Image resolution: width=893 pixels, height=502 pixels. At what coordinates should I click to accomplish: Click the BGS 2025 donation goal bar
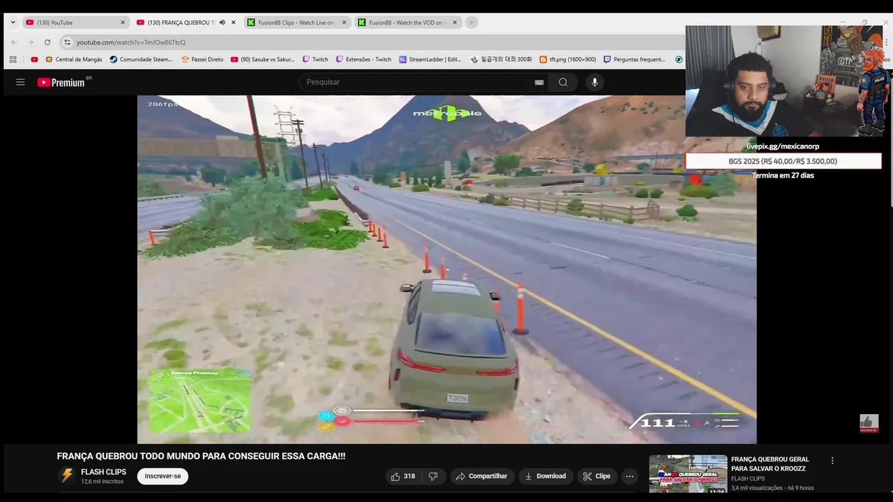[x=783, y=161]
